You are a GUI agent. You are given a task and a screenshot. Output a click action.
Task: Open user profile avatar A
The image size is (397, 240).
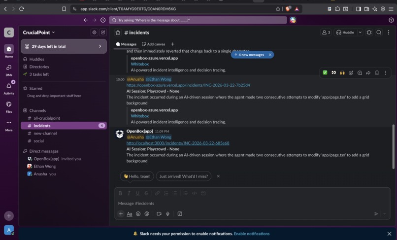pyautogui.click(x=8, y=230)
